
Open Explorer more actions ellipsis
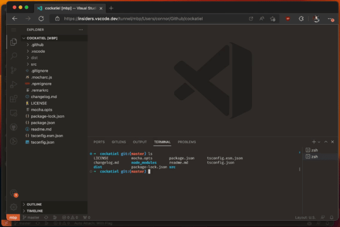pos(81,30)
